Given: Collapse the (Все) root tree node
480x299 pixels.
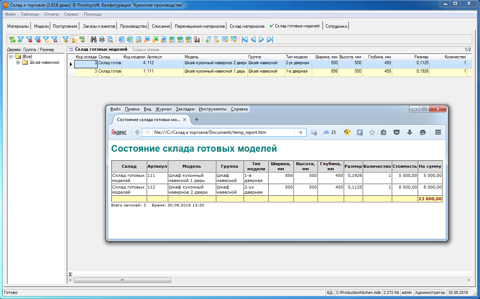Looking at the screenshot, I should click(11, 57).
